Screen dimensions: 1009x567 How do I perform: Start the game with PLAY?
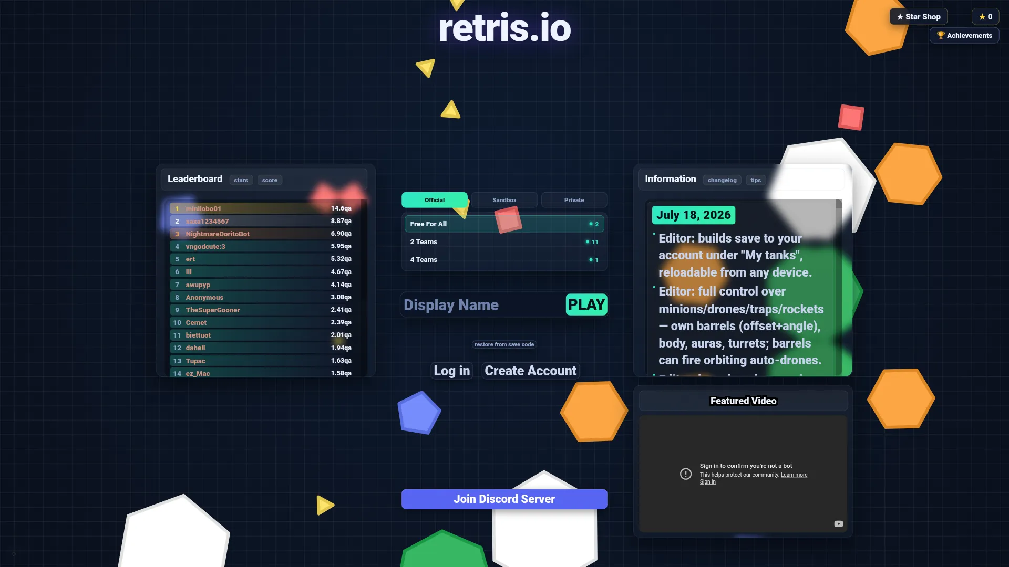point(586,304)
